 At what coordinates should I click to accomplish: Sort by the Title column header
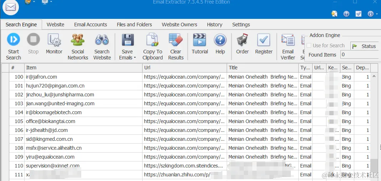click(x=262, y=68)
